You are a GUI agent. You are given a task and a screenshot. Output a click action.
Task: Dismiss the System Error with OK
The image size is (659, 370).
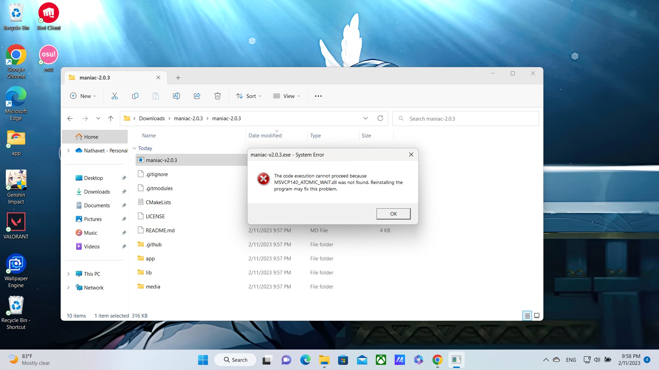[393, 213]
